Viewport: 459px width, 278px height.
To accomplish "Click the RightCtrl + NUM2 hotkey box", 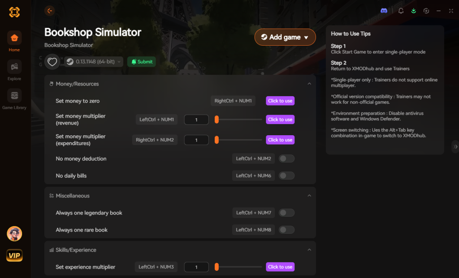I will 155,140.
